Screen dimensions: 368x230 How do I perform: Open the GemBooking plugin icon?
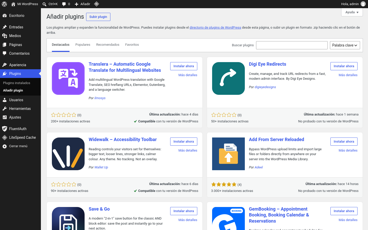(228, 218)
